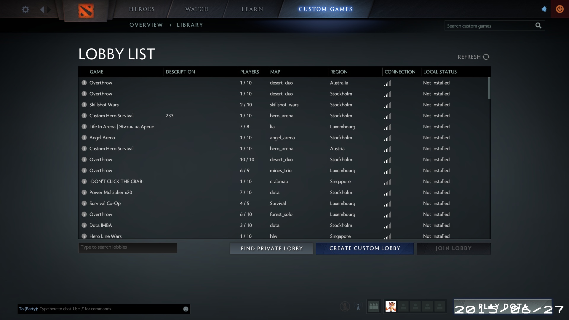The image size is (569, 320).
Task: Show info for -DON'T CLICK THE CRAB- lobby
Action: (x=84, y=181)
